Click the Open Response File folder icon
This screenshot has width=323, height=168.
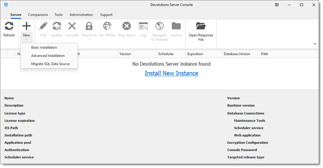click(201, 26)
